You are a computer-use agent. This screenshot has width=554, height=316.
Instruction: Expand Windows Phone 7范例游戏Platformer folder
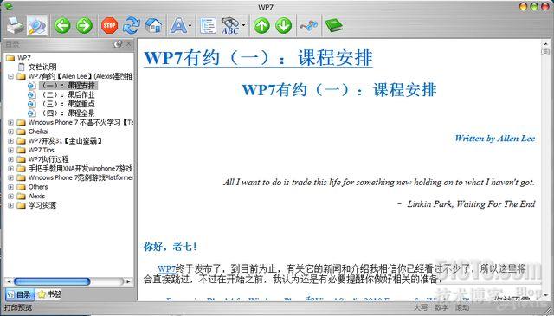(x=10, y=177)
